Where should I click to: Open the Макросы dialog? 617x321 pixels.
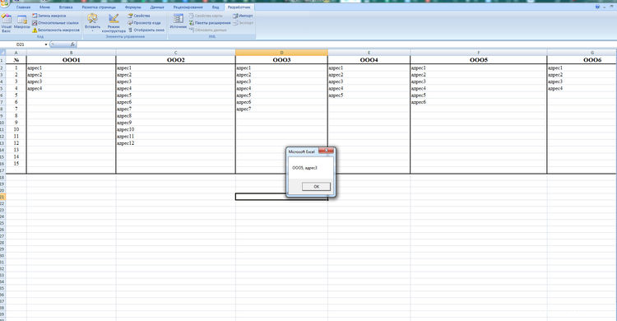pos(21,22)
